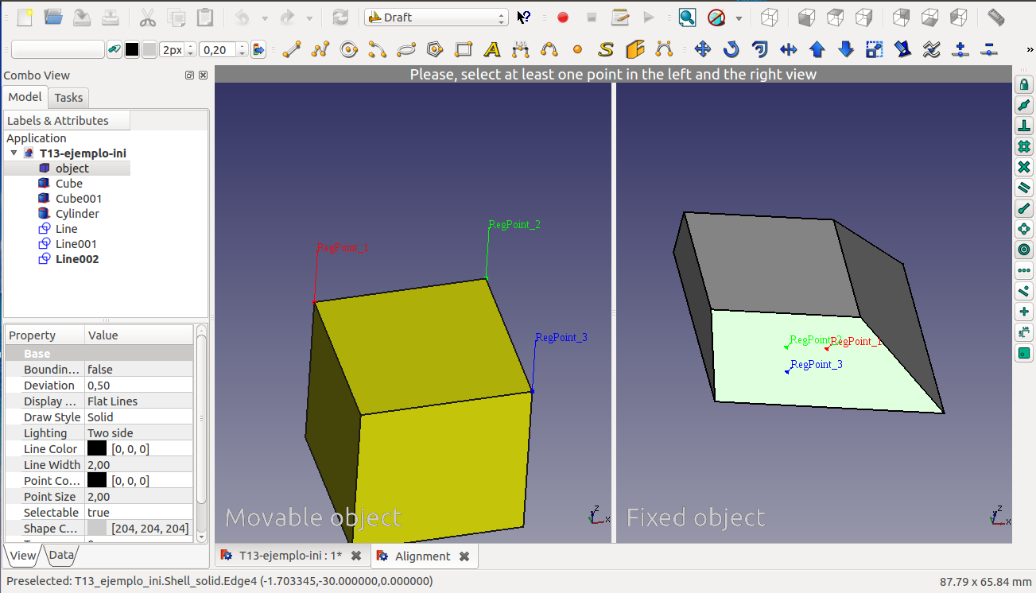Viewport: 1036px width, 593px height.
Task: Close the Alignment view tab
Action: tap(464, 556)
